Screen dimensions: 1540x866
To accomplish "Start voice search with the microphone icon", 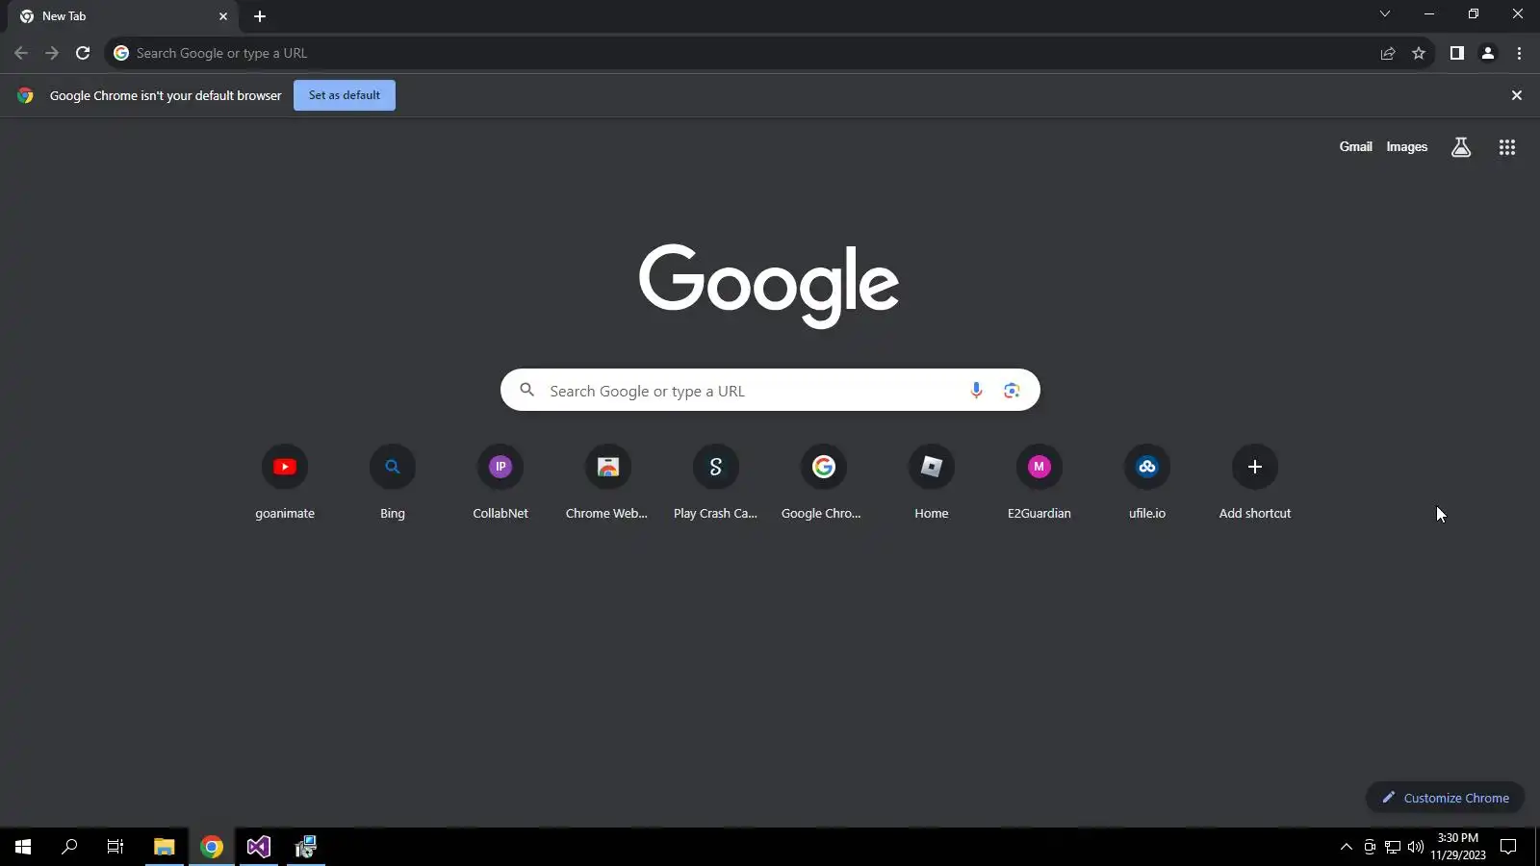I will (x=976, y=390).
